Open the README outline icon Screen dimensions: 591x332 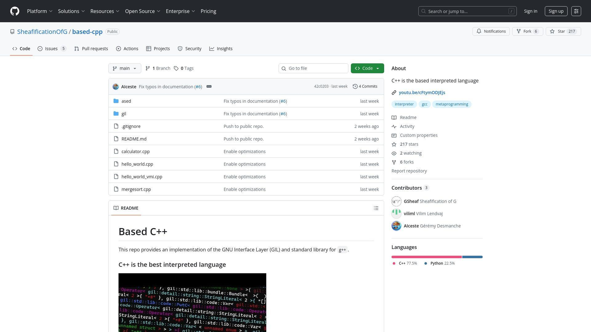point(376,208)
